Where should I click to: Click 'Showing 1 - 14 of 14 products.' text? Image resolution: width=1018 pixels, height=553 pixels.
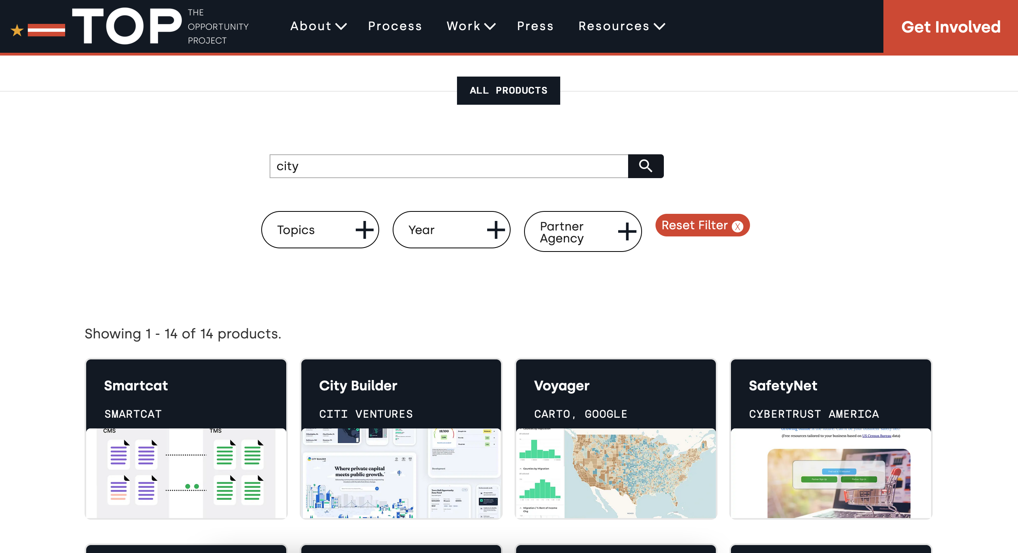point(183,334)
